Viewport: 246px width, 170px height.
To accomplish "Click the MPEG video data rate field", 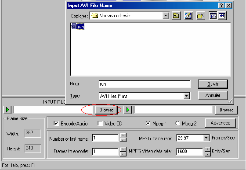I will click(x=190, y=151).
